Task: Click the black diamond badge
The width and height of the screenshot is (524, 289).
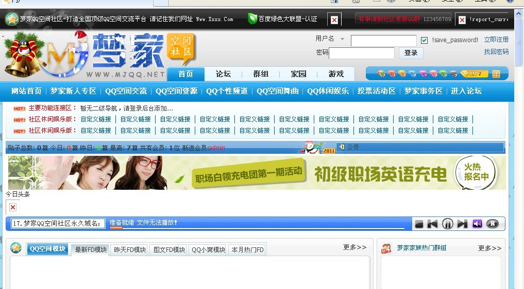Action: pyautogui.click(x=454, y=74)
